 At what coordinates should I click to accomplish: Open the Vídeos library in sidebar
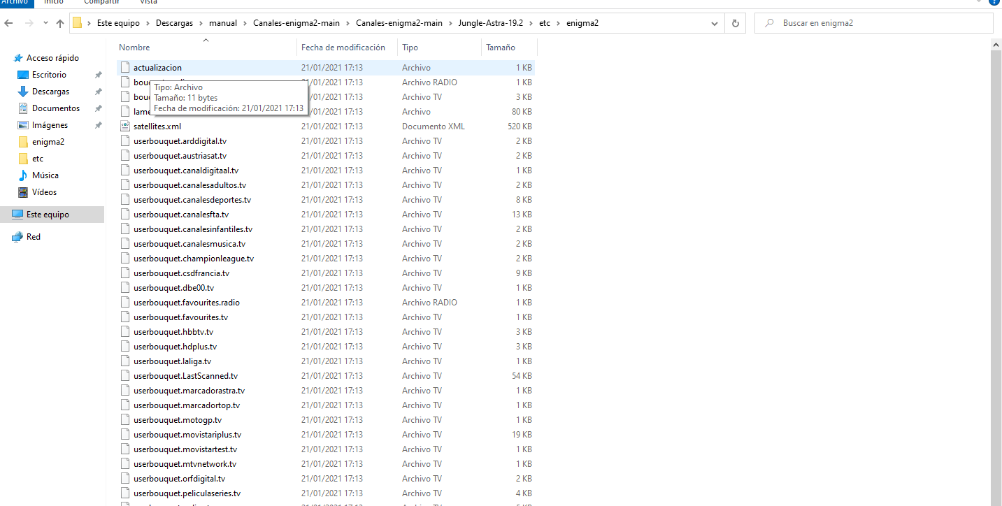coord(44,192)
